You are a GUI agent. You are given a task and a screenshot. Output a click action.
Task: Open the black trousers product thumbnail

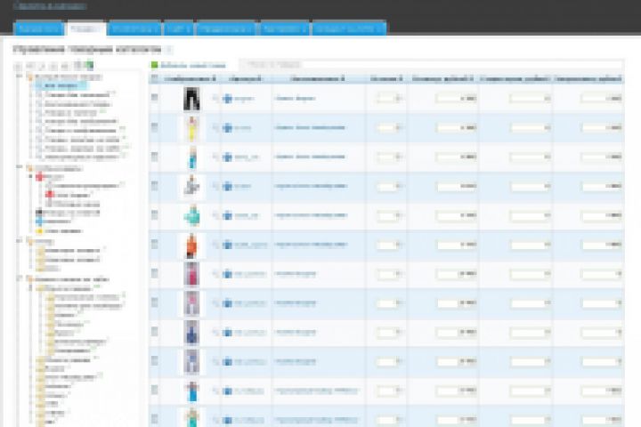pyautogui.click(x=191, y=99)
